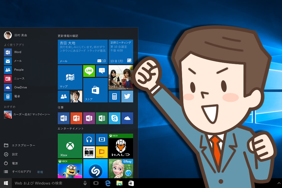
Task: Launch Microsoft Edge from the taskbar
Action: pos(108,183)
